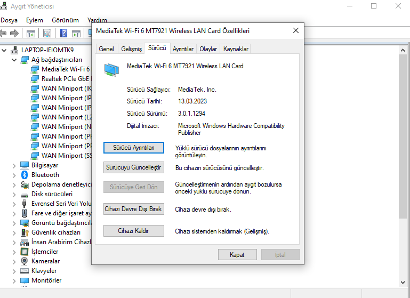Click the Cihazı Devre Dışı Bırak button
This screenshot has width=410, height=298.
tap(134, 209)
